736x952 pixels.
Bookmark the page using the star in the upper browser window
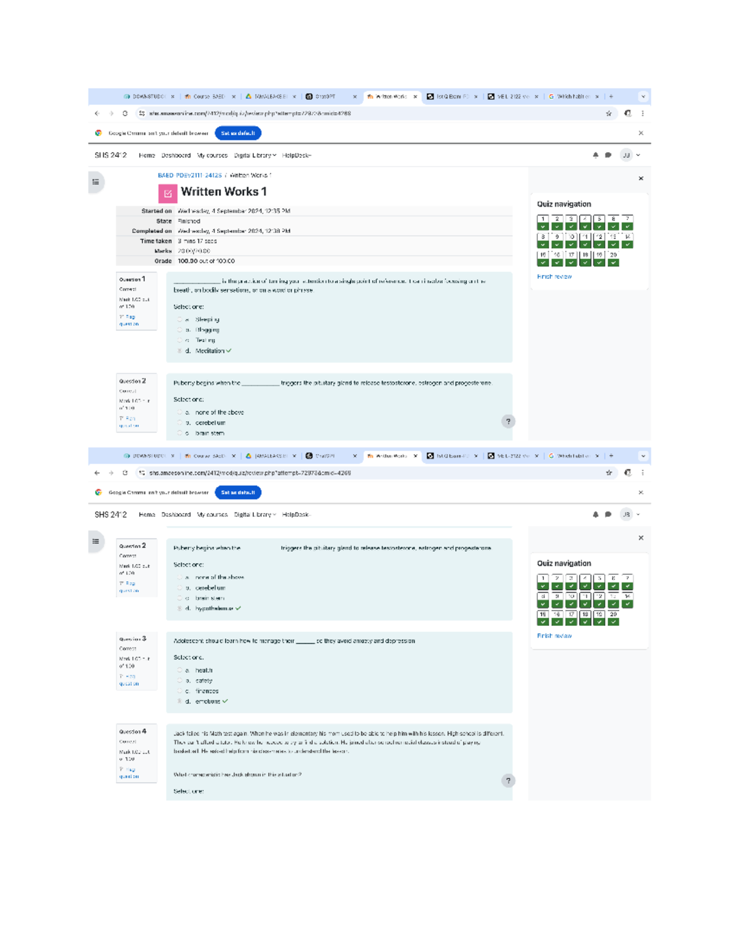(x=608, y=113)
